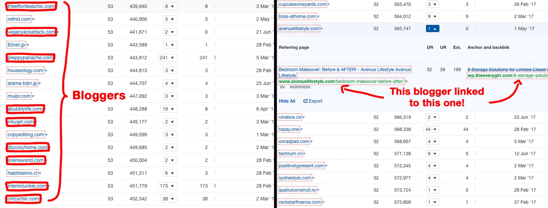548x208 pixels.
Task: Open wp.theeverygirl.com backlink URL
Action: 507,76
